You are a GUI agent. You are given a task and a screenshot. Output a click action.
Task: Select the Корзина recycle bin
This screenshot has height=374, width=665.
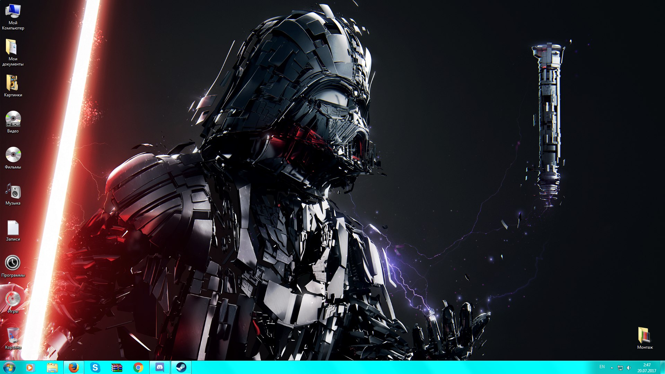coord(13,335)
